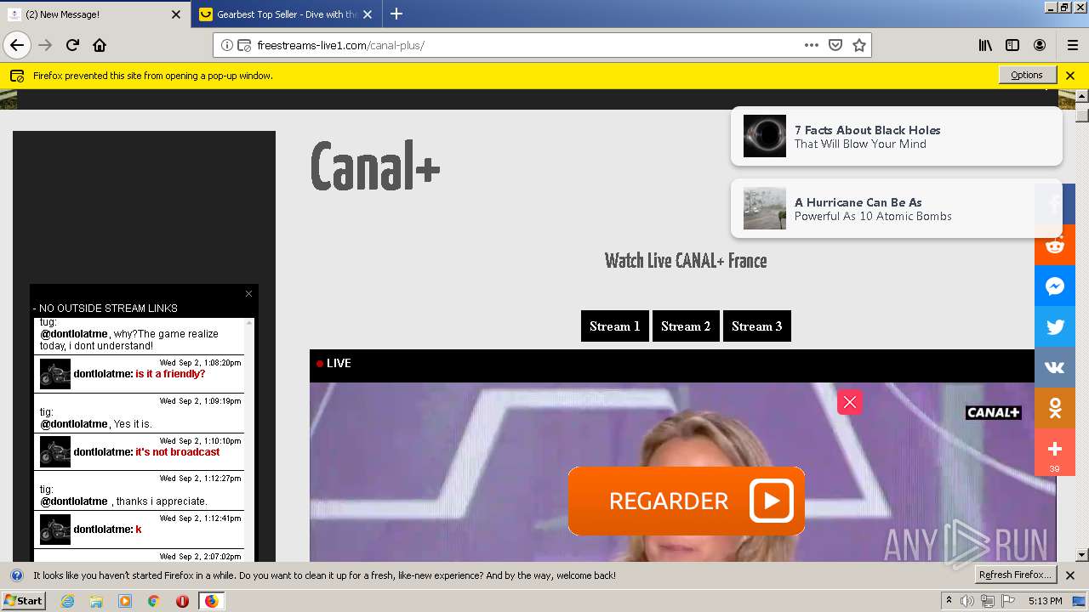1089x612 pixels.
Task: Switch to the Gearbest Top Seller tab
Action: click(288, 14)
